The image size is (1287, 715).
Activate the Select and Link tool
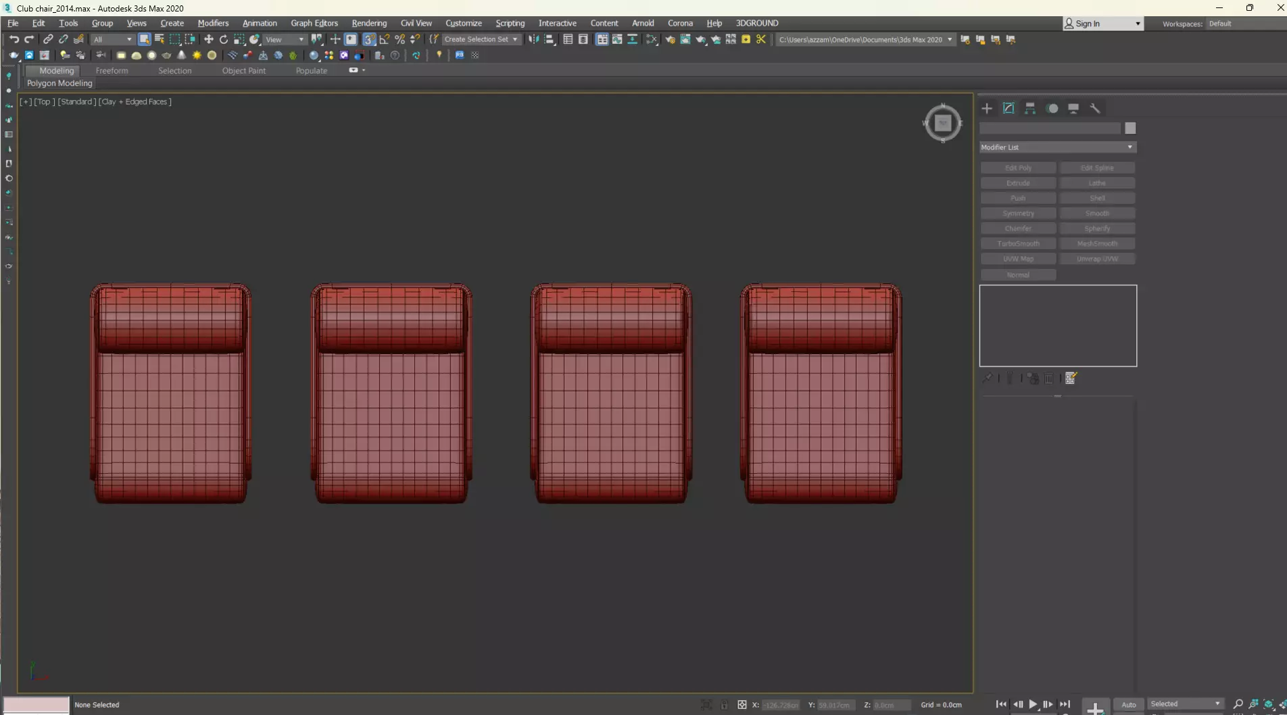coord(48,39)
